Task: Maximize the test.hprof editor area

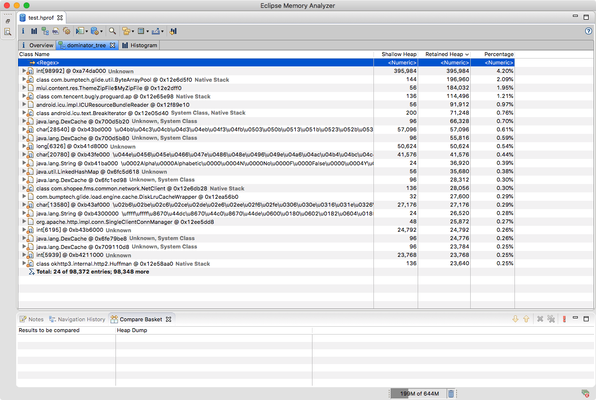Action: [x=586, y=17]
